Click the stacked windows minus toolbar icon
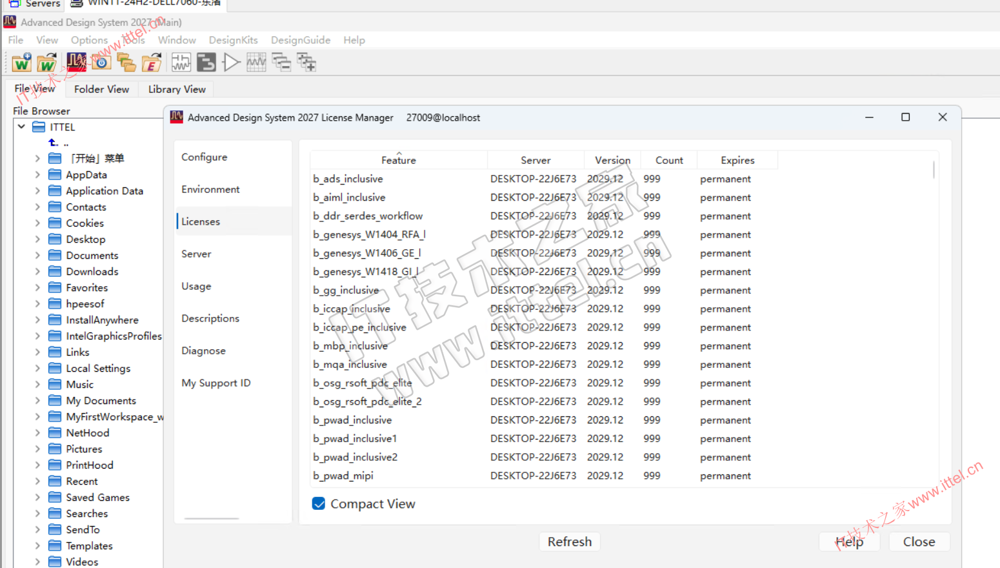The height and width of the screenshot is (568, 1000). [281, 63]
